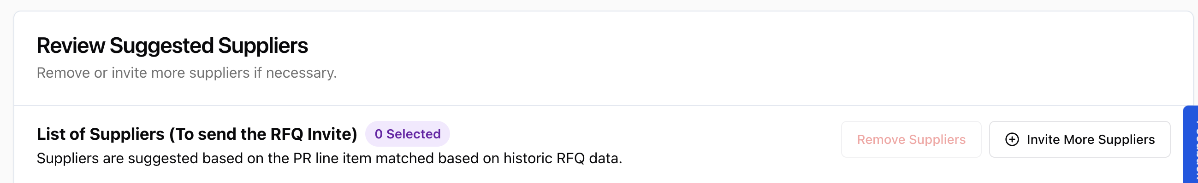This screenshot has width=1198, height=183.
Task: Click the 'Remove or invite more suppliers' subtitle
Action: (x=186, y=73)
